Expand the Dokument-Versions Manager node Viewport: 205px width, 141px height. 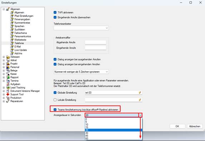pos(4,91)
